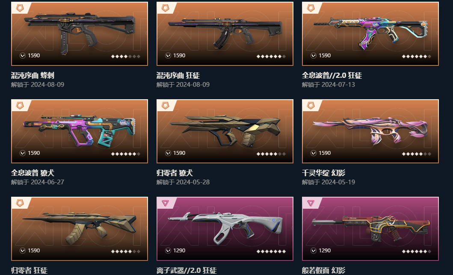Click the orange tier badge on 全息波普//2.0 狂徒
The width and height of the screenshot is (453, 275).
311,8
